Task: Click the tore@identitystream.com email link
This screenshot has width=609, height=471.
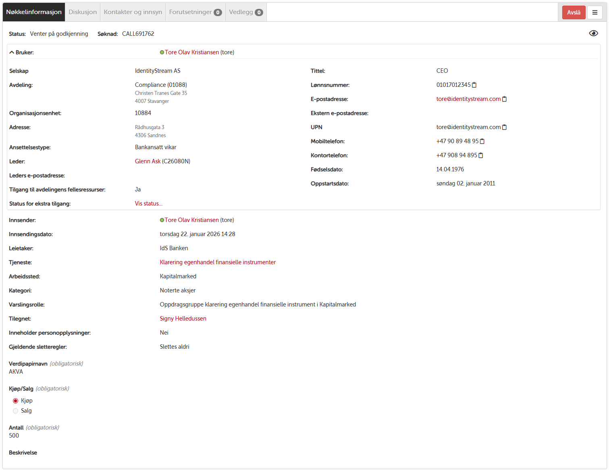Action: (468, 99)
